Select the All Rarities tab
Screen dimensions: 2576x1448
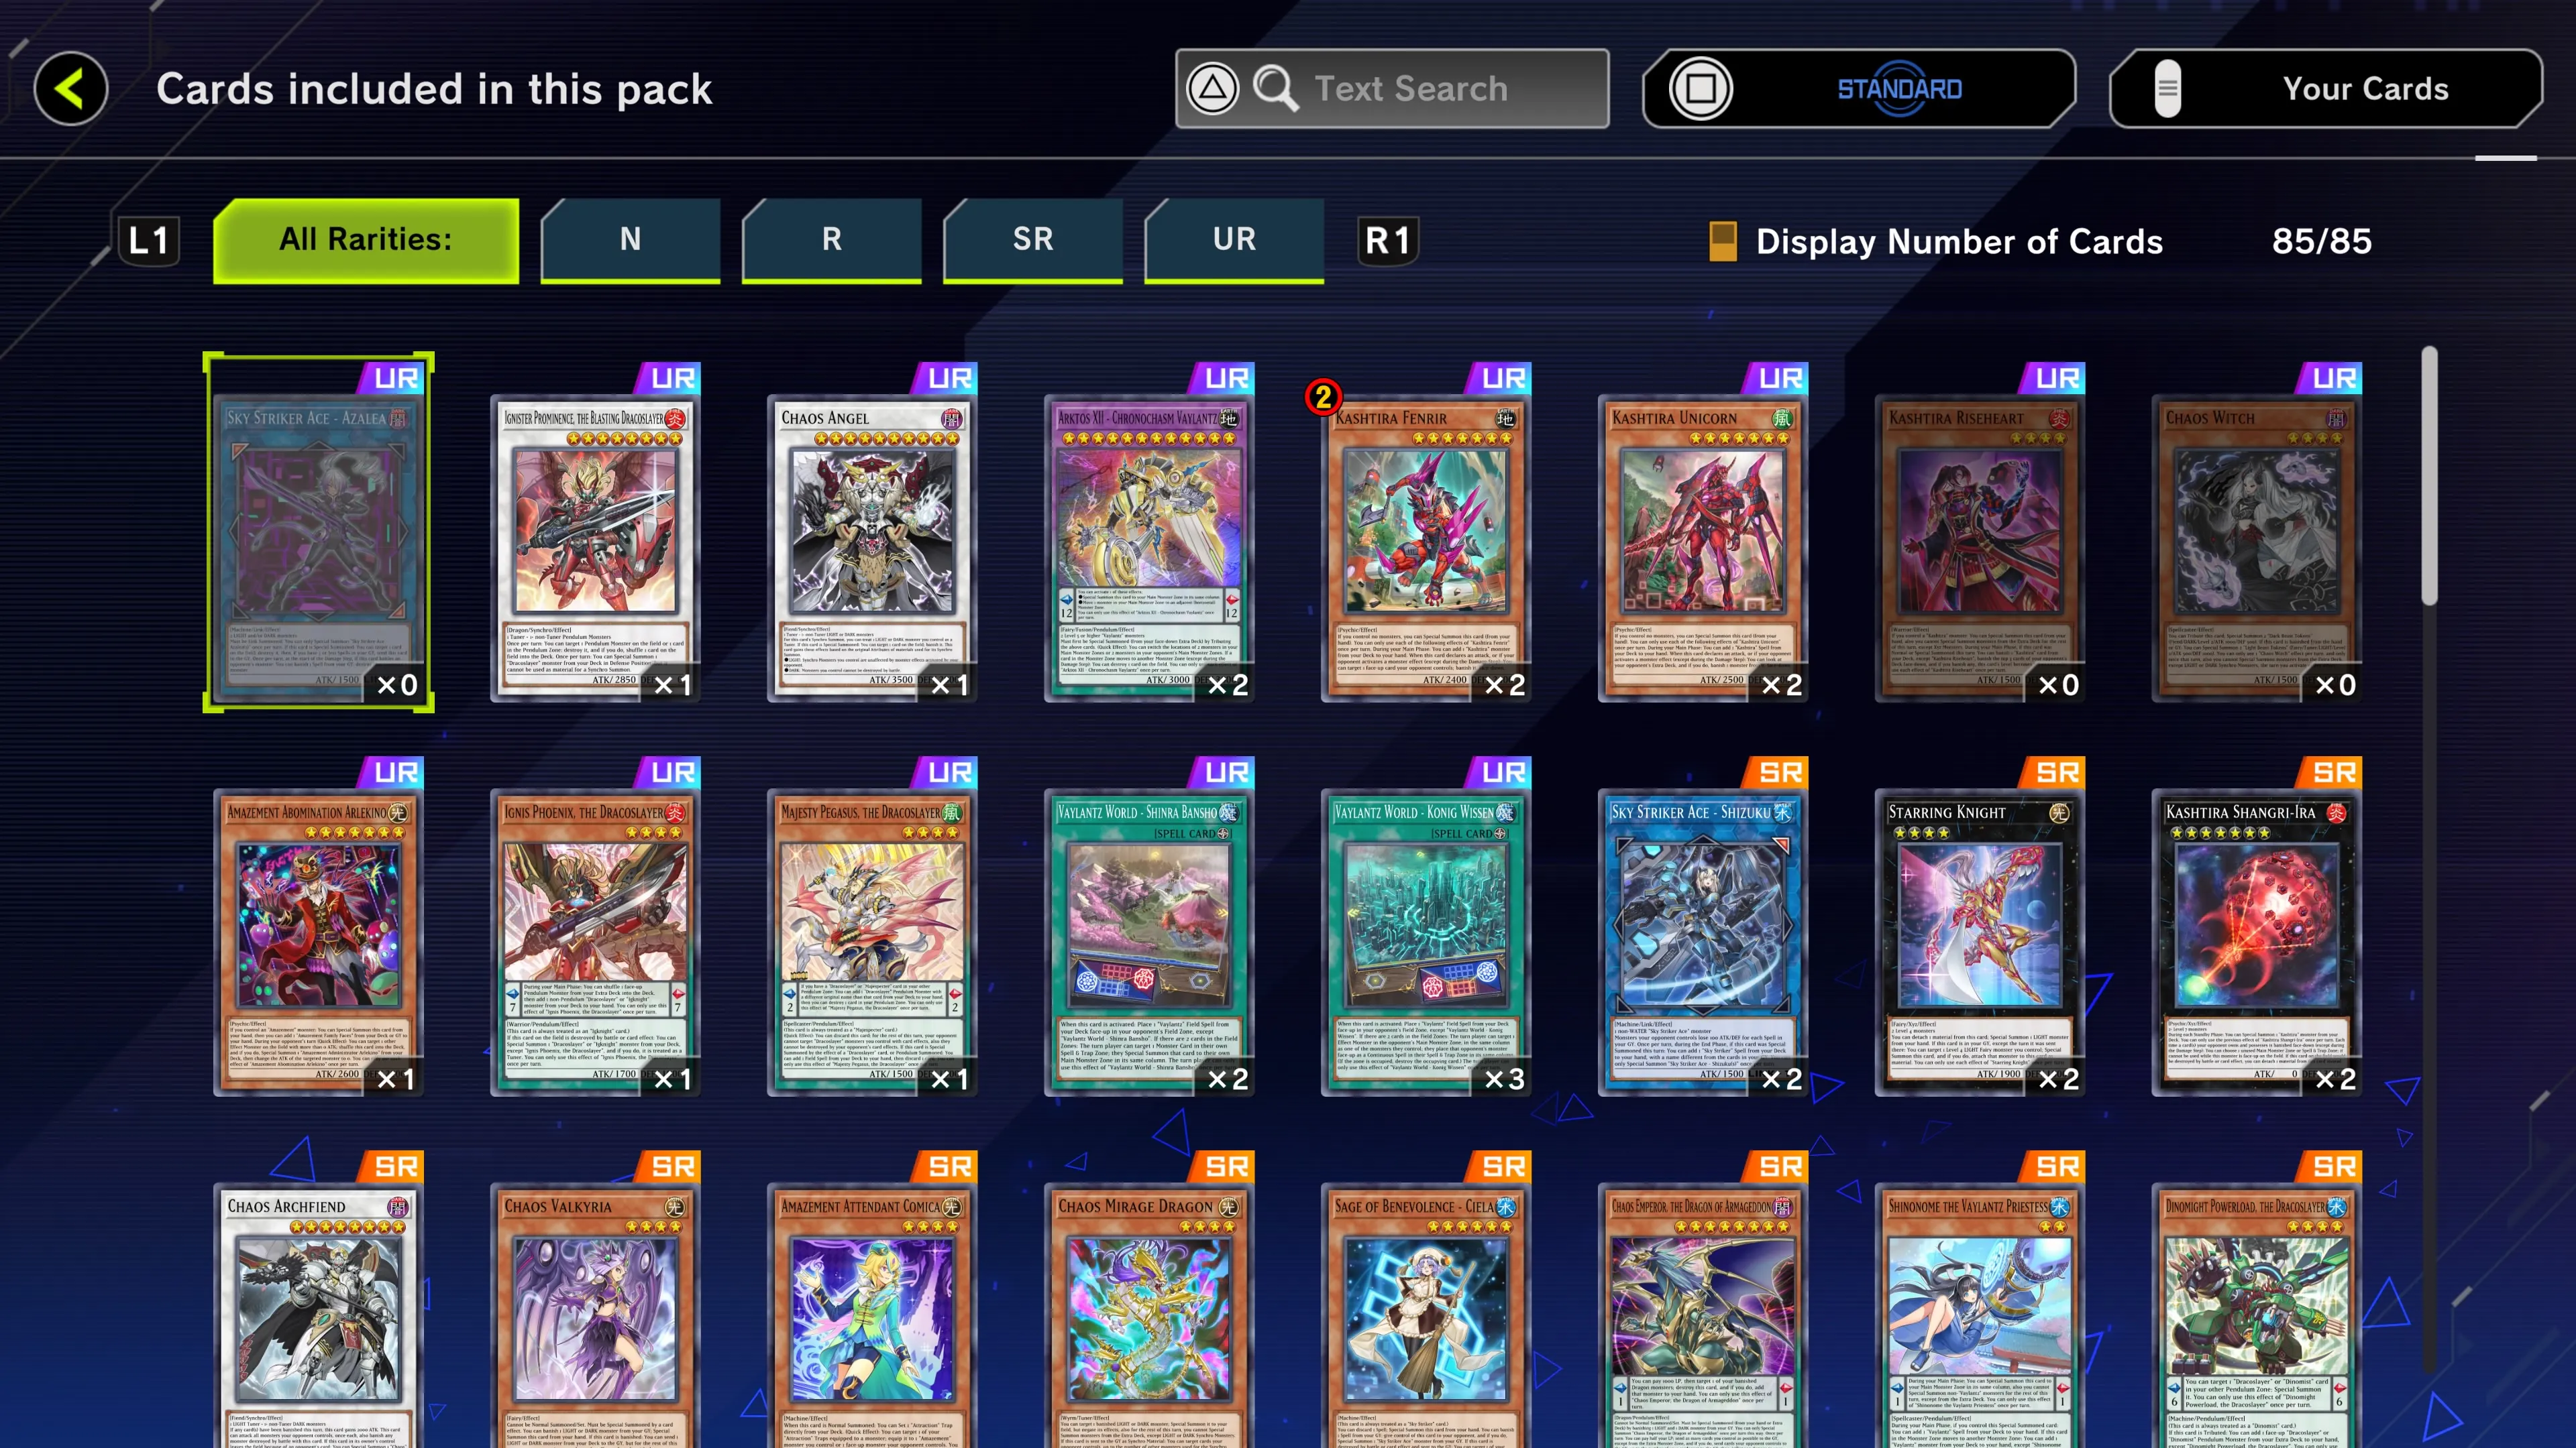(366, 240)
